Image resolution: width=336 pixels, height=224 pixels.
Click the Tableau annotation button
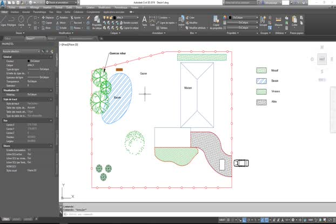pyautogui.click(x=162, y=28)
